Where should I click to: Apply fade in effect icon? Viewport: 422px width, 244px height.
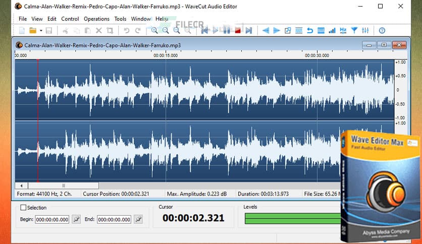tap(266, 30)
